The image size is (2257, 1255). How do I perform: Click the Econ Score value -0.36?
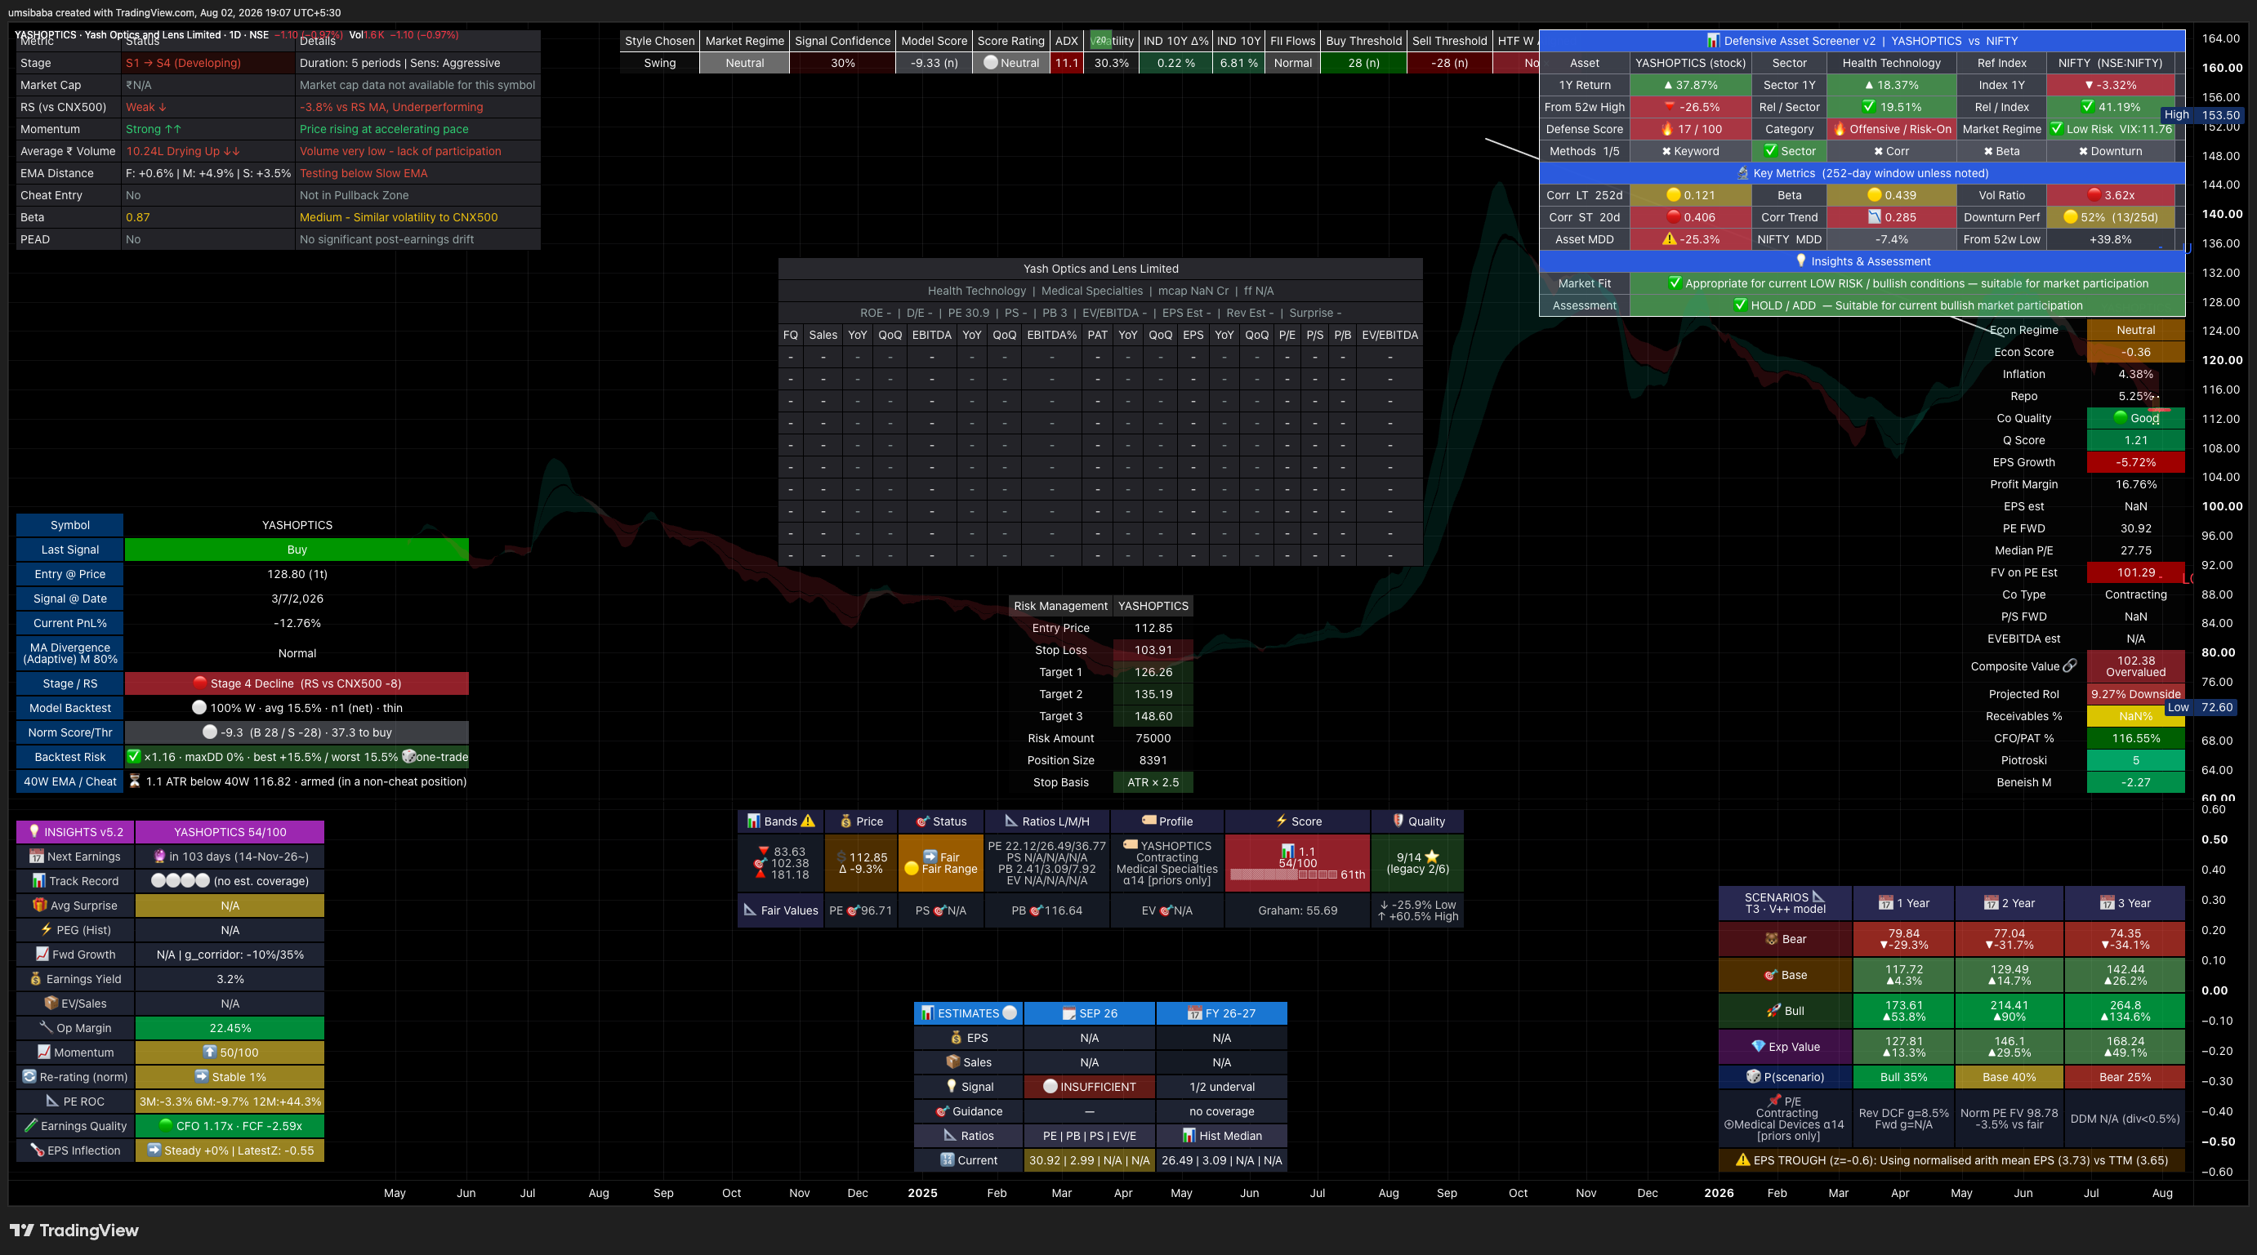click(x=2136, y=352)
